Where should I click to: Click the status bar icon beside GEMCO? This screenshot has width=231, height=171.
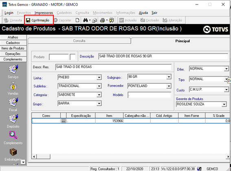(199, 169)
